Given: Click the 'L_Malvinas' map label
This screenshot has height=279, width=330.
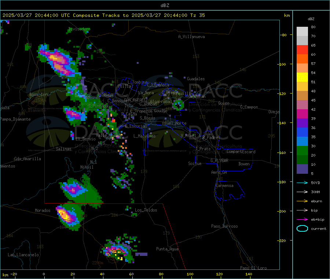Looking at the screenshot, I should point(144,136).
